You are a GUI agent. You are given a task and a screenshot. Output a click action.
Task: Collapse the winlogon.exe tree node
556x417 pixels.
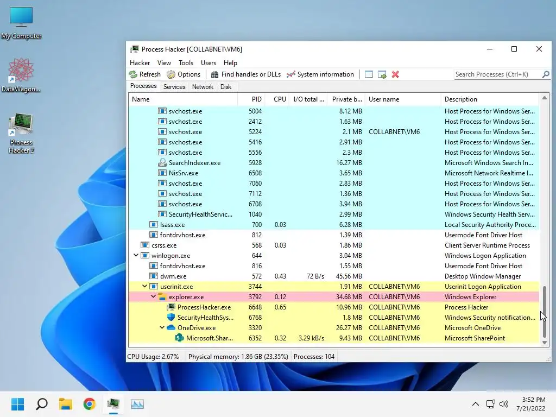tap(136, 255)
